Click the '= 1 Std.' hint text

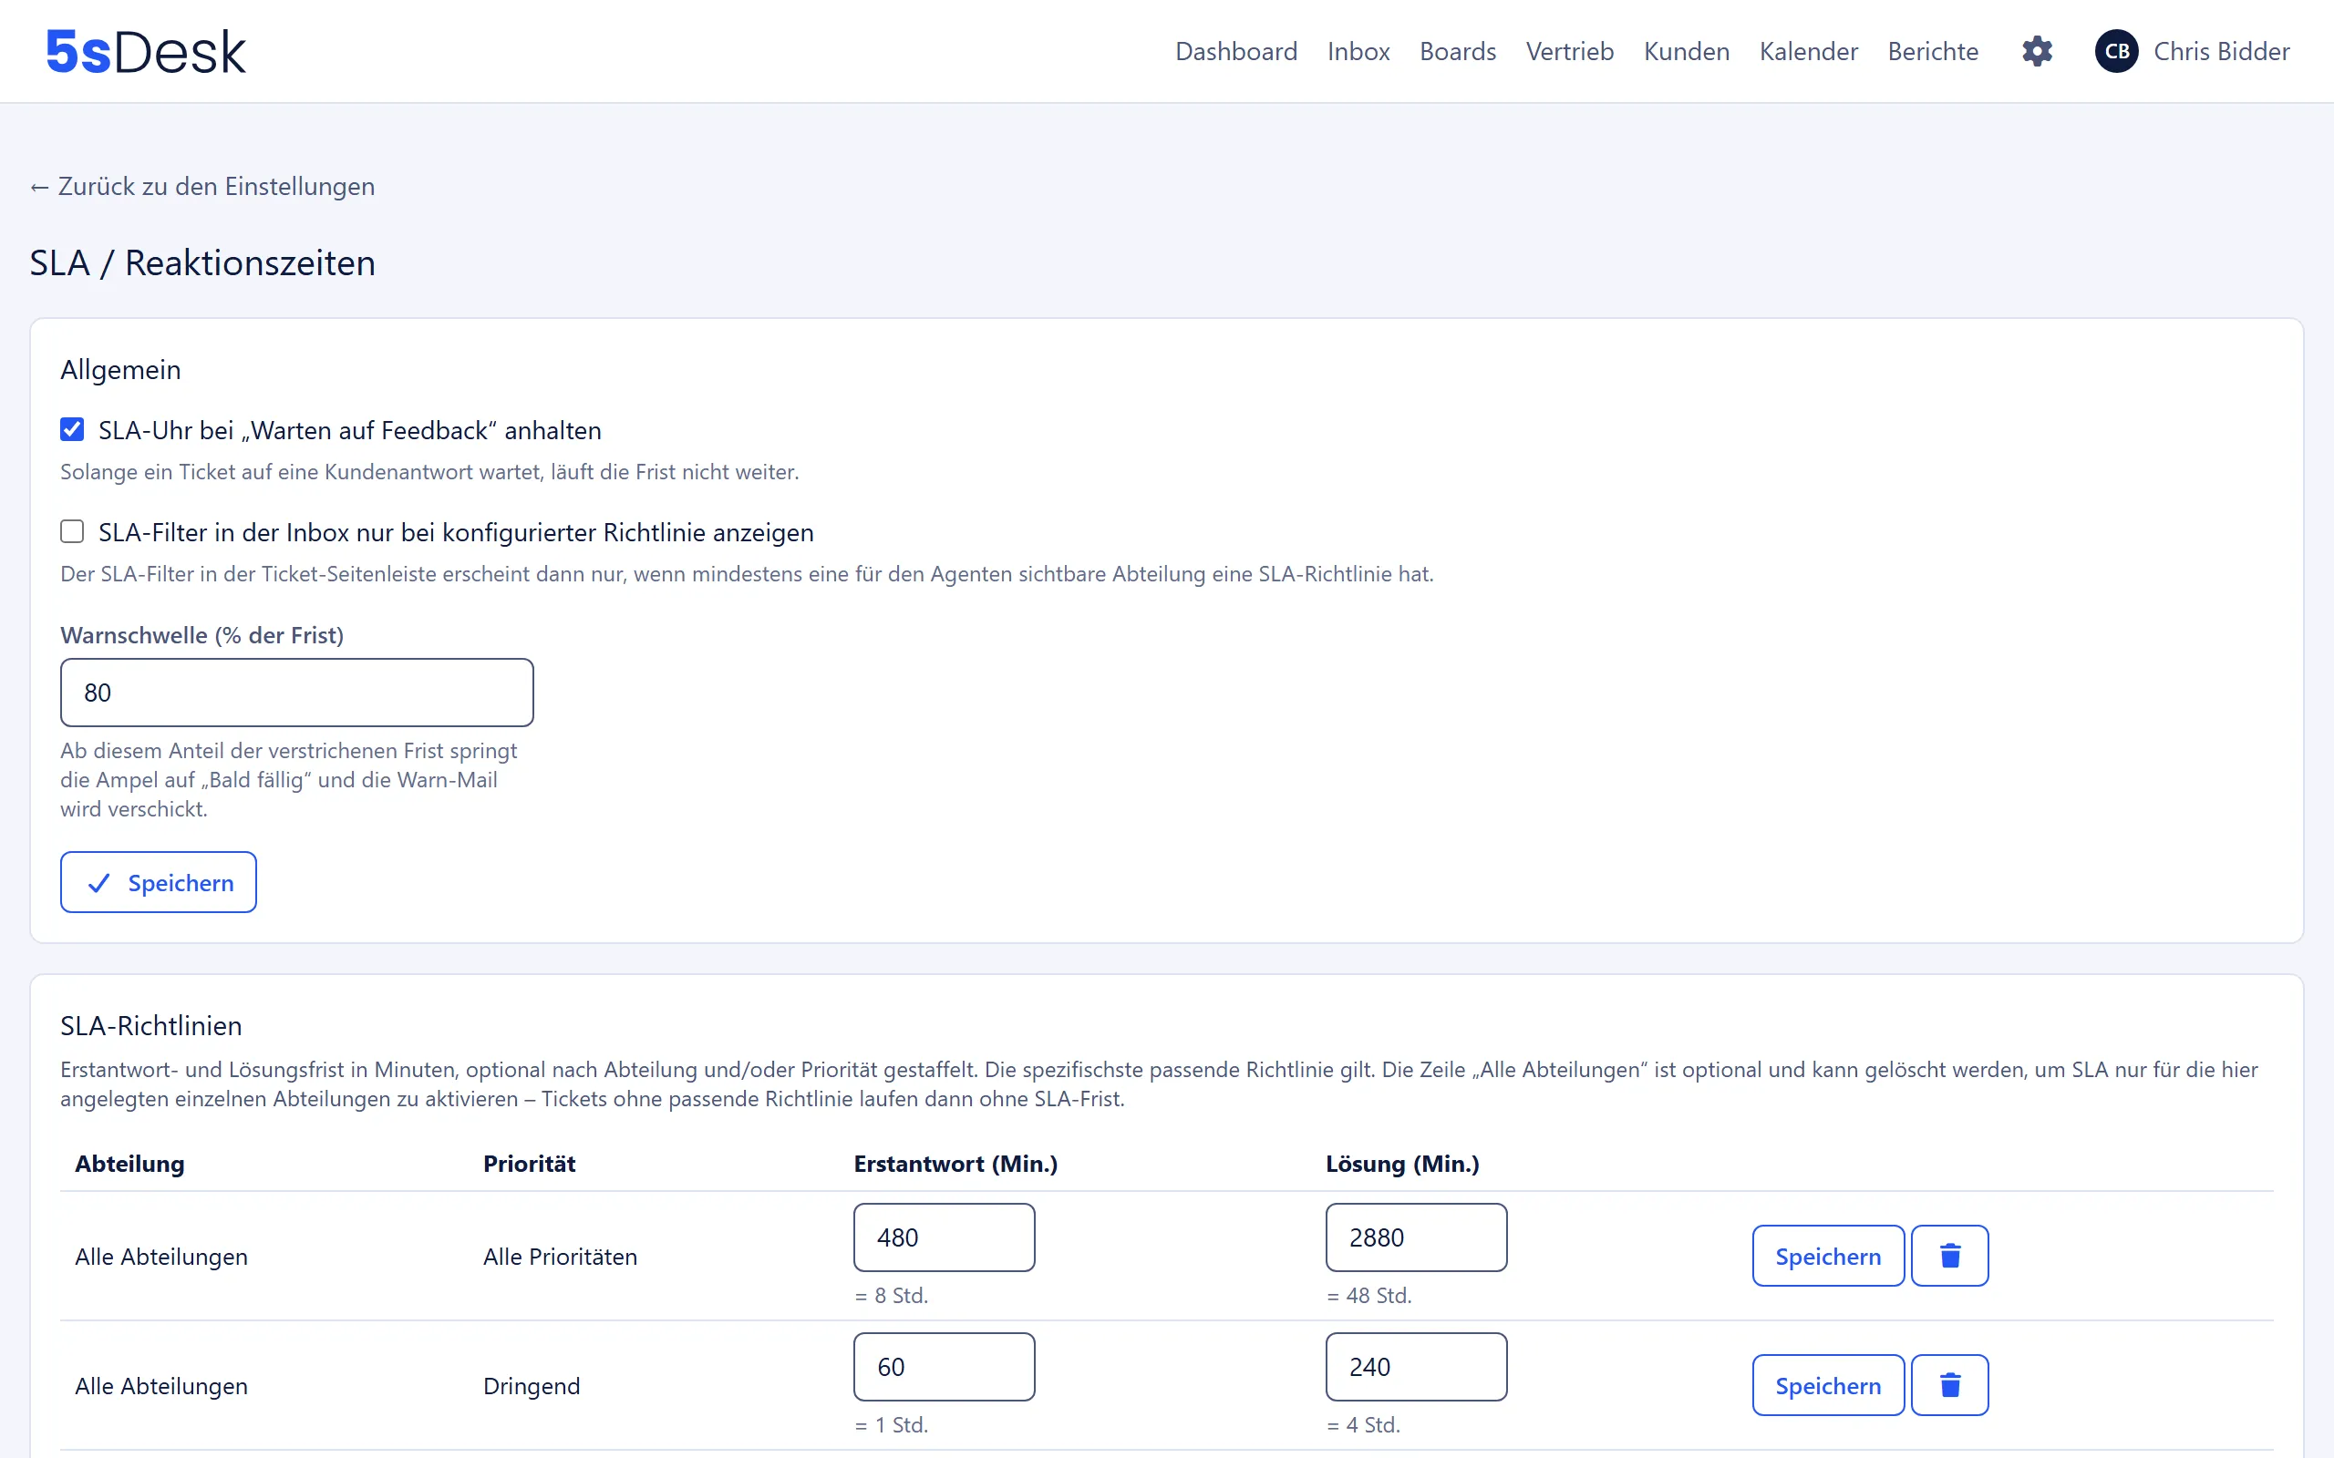(x=891, y=1424)
